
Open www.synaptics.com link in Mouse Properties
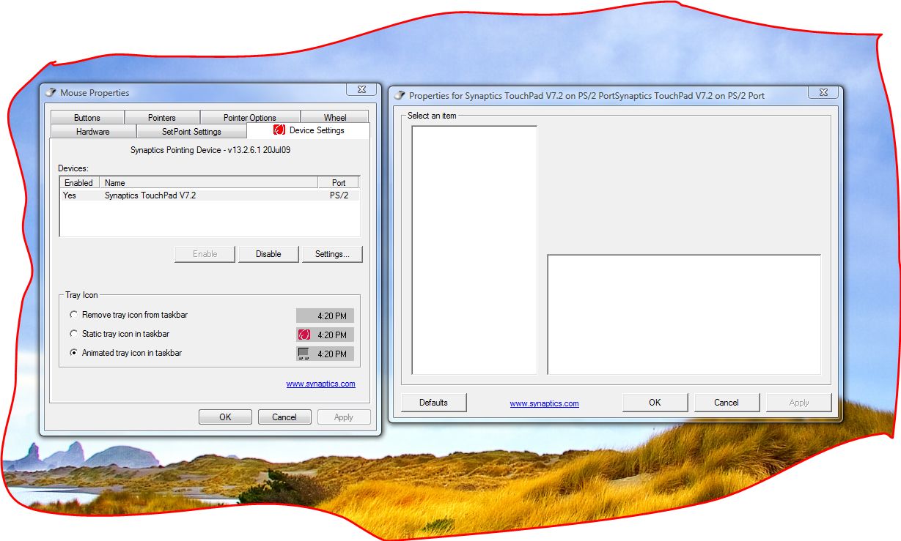(x=320, y=384)
